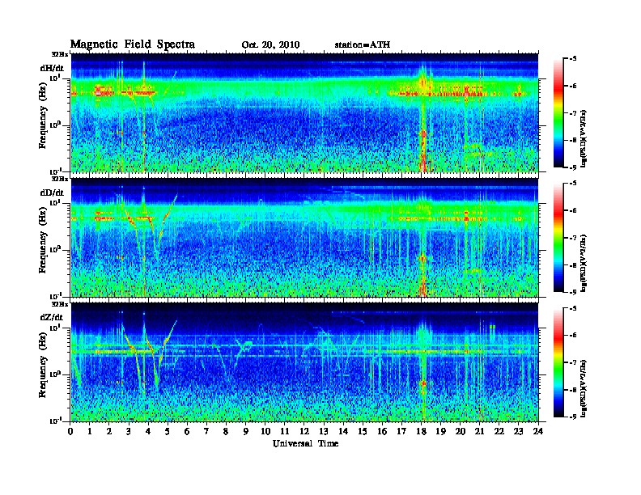Click hour "5" on the Universal Time axis
641x495 pixels.
point(168,431)
